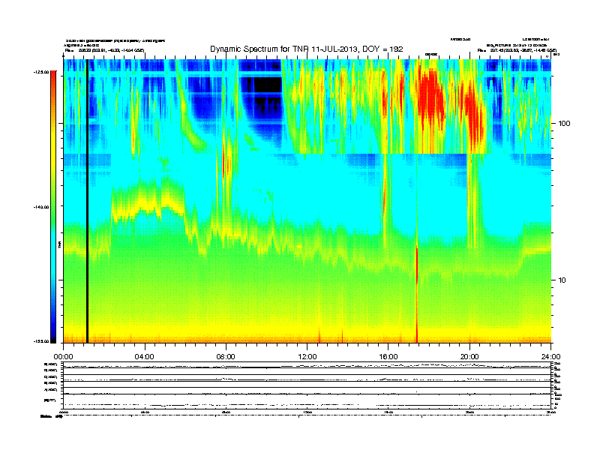Click the '10' frequency axis label
Image resolution: width=594 pixels, height=459 pixels.
pyautogui.click(x=562, y=280)
